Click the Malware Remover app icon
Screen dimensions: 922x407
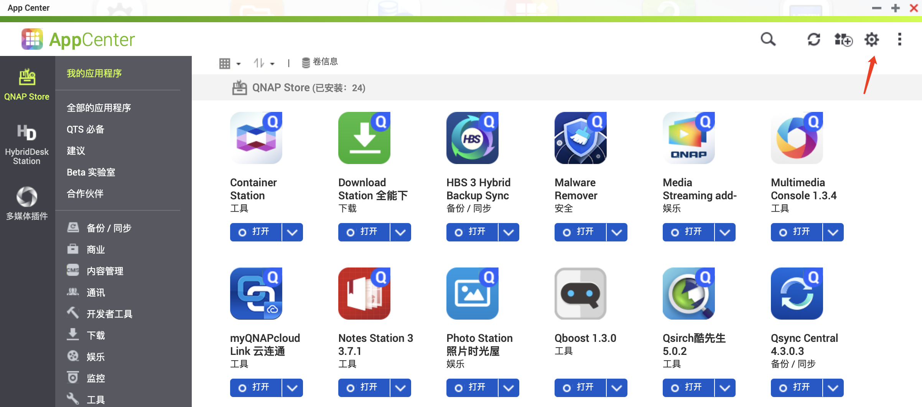[x=581, y=138]
